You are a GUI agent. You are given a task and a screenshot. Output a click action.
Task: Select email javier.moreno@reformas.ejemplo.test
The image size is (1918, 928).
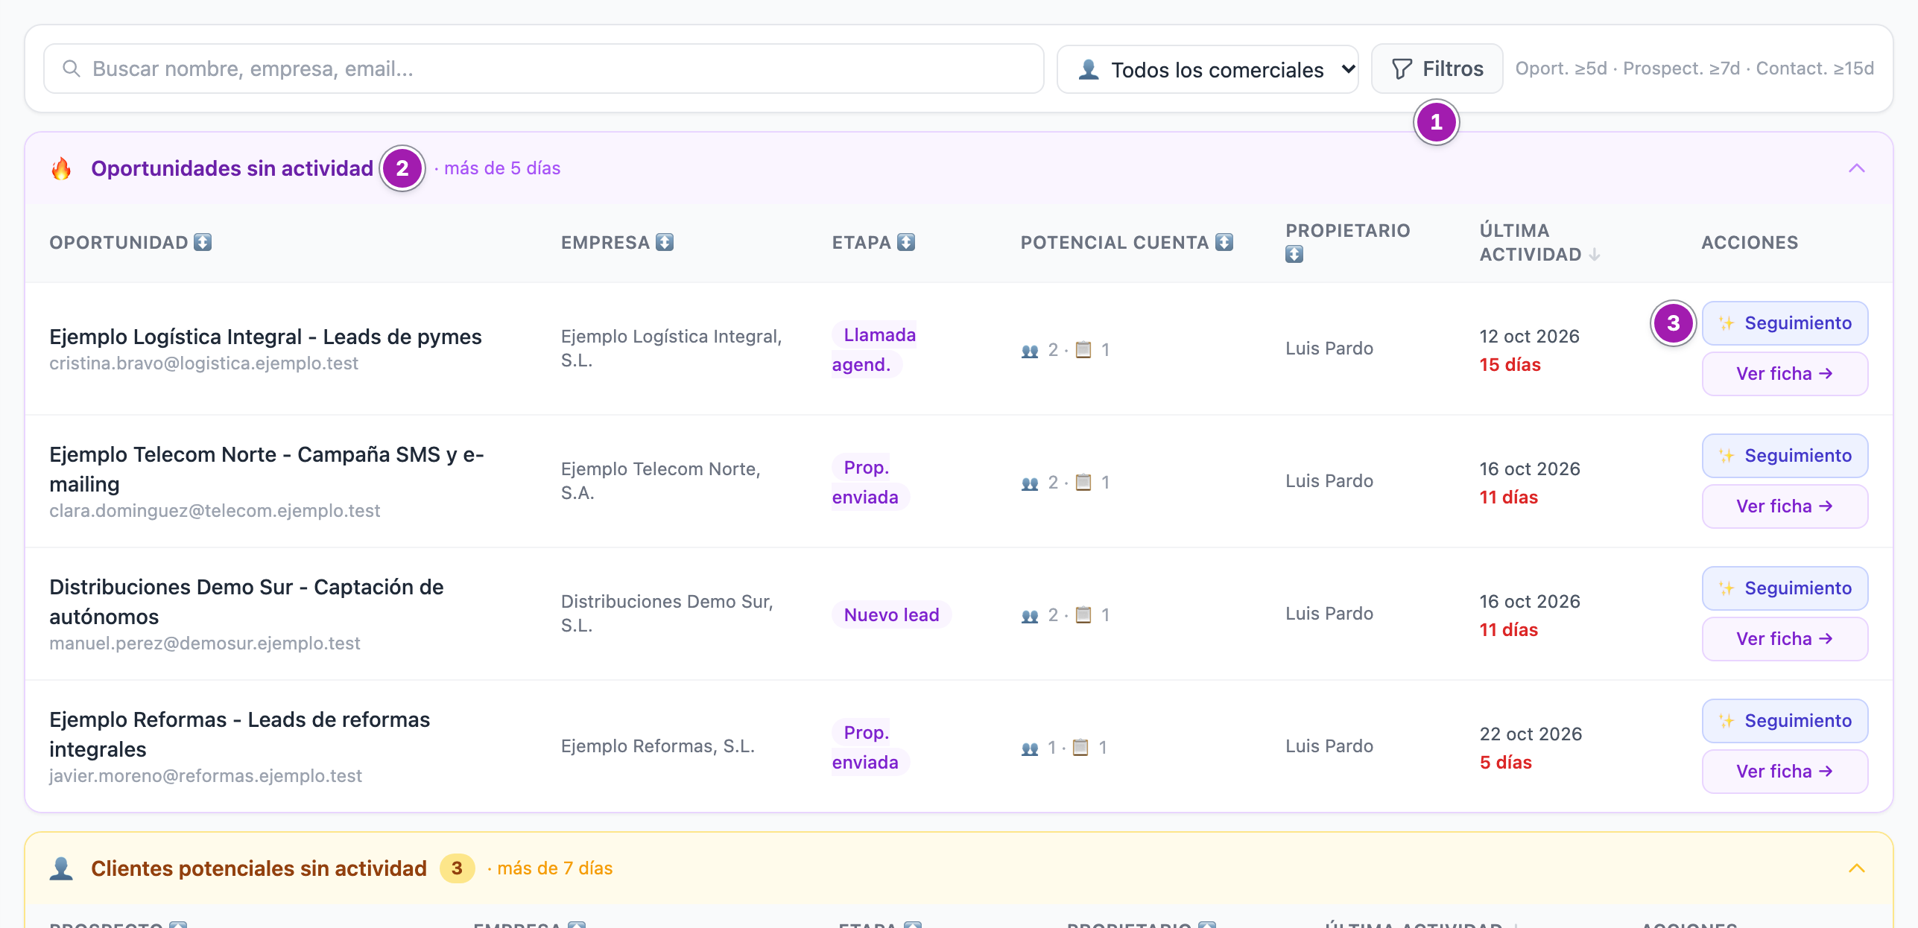(x=206, y=776)
